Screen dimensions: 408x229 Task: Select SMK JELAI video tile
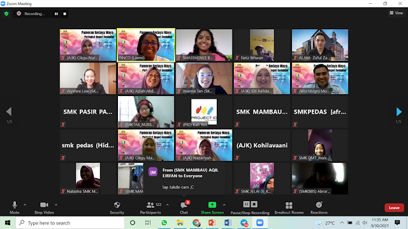(262, 179)
